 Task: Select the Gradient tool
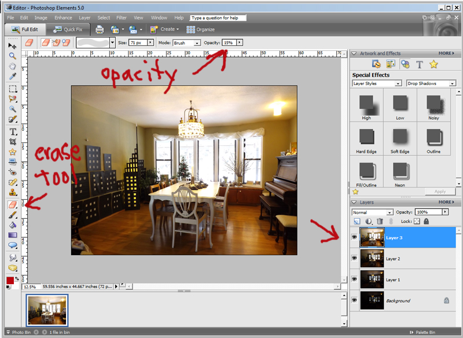(12, 235)
